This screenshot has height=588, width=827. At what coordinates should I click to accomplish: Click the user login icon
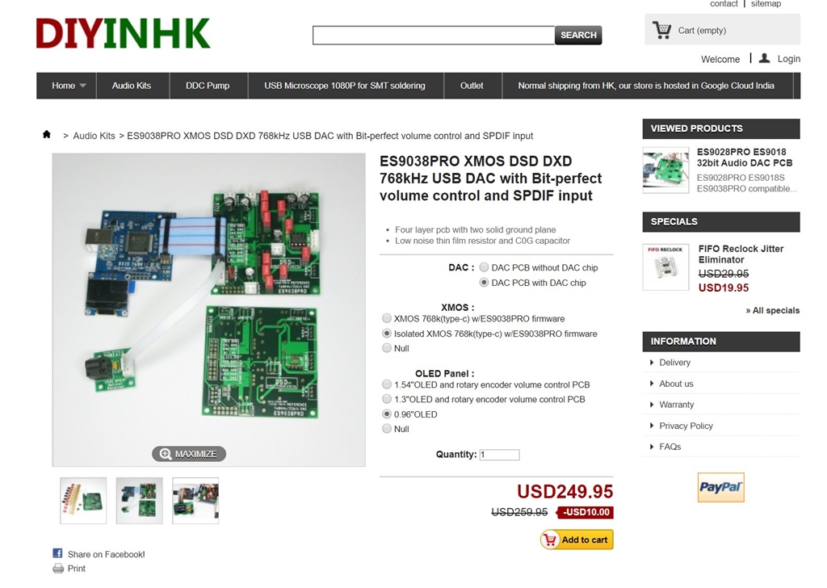(x=764, y=58)
